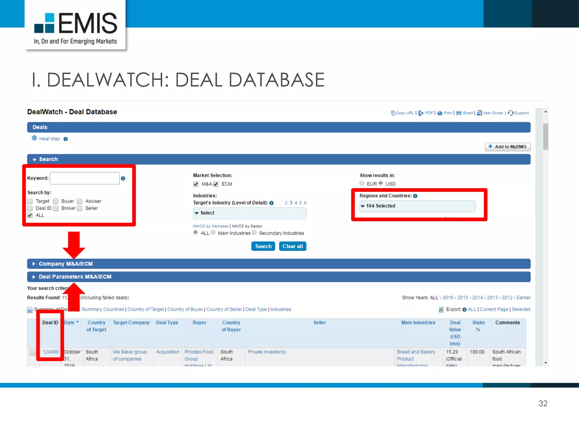The image size is (579, 434).
Task: Open Ma Baker group of companies
Action: (130, 355)
